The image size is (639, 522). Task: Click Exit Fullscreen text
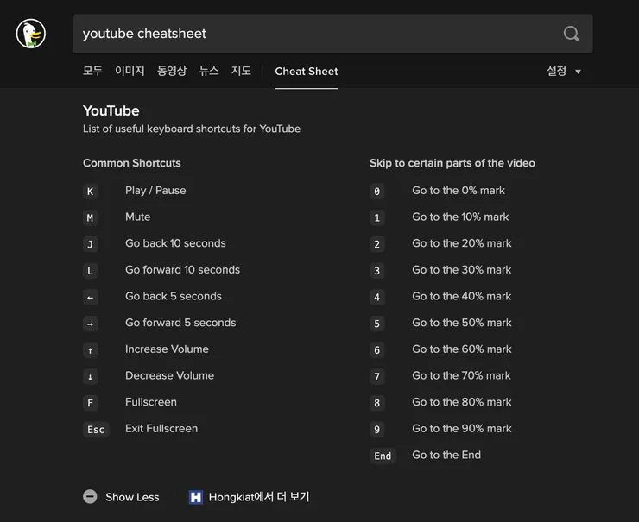tap(161, 428)
